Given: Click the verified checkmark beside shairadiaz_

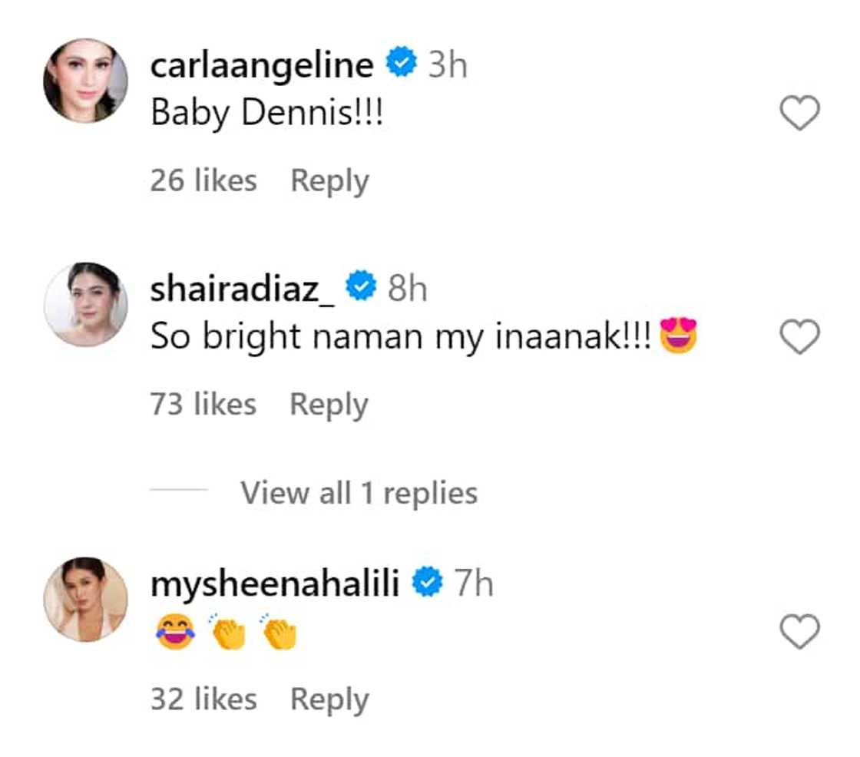Looking at the screenshot, I should click(362, 288).
